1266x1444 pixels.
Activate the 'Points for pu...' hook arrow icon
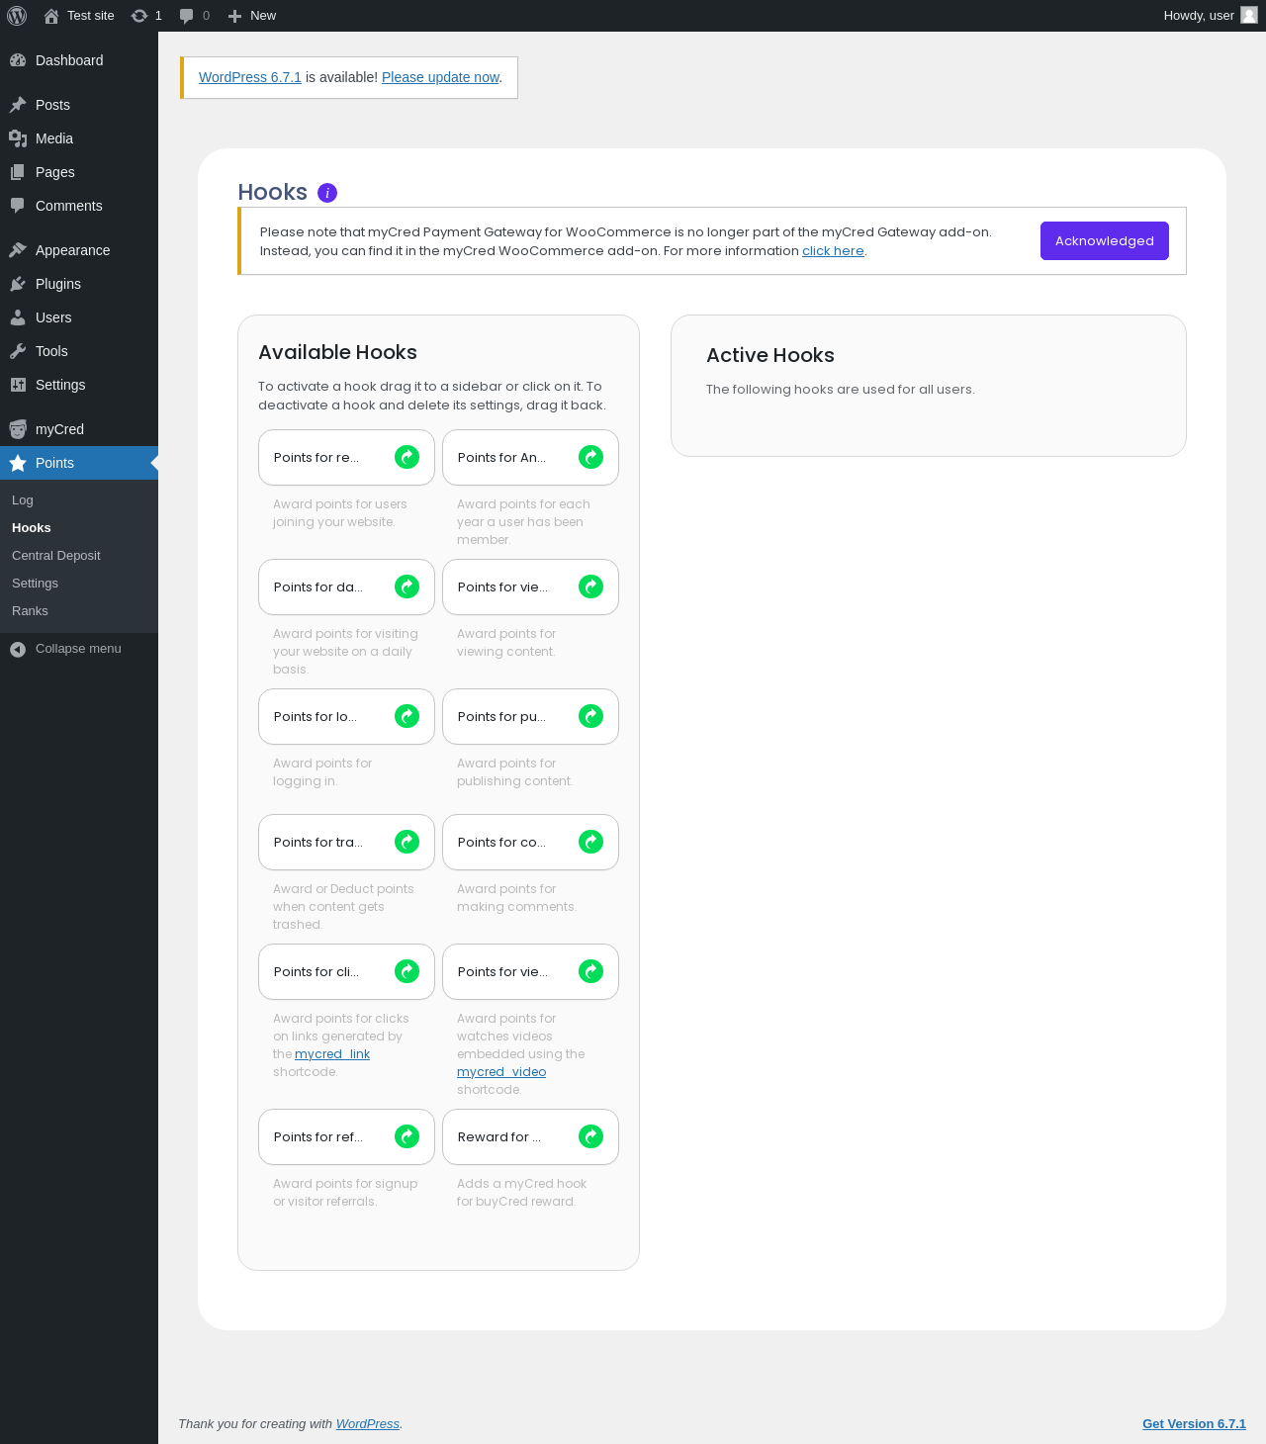590,716
